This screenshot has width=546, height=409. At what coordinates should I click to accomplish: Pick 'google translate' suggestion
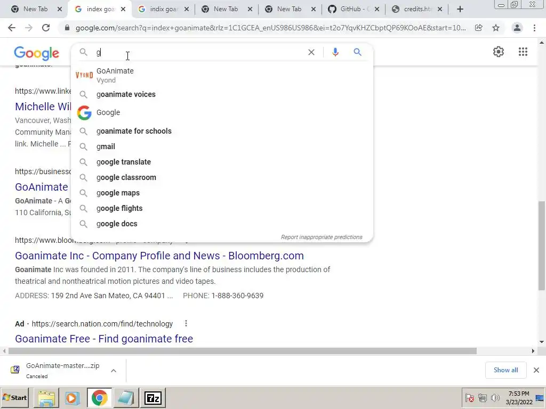[x=222, y=162]
